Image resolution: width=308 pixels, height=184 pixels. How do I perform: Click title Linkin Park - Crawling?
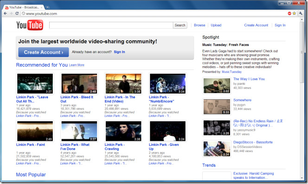tap(115, 146)
